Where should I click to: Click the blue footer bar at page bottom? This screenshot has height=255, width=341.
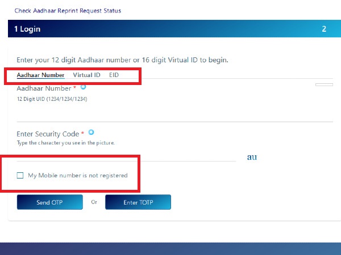(x=170, y=248)
